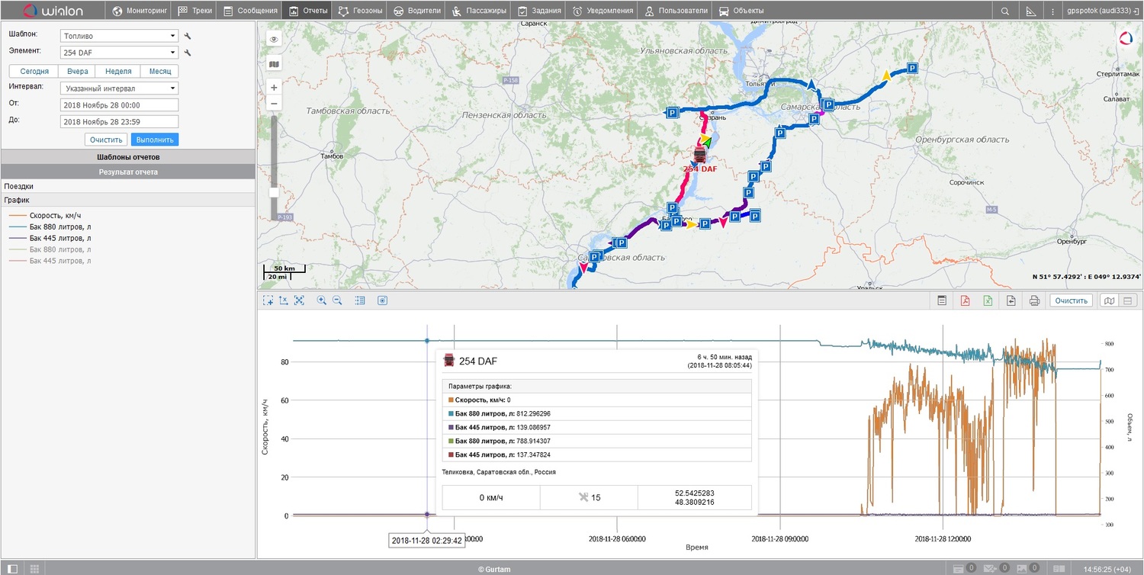Click the Wialon logo

[x=51, y=11]
